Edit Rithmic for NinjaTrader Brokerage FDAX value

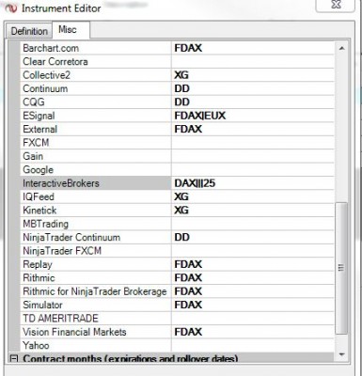(x=253, y=291)
